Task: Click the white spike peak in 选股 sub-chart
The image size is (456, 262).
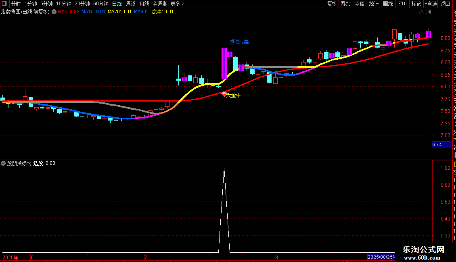Action: click(x=224, y=169)
